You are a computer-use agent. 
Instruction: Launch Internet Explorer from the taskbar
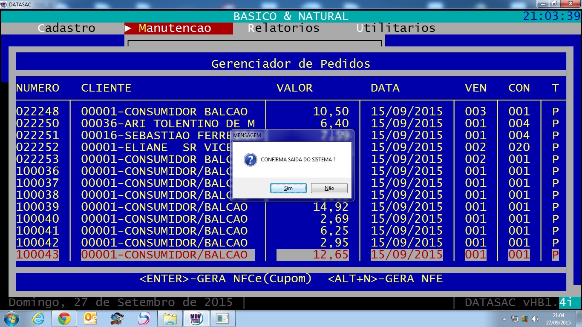pyautogui.click(x=38, y=318)
